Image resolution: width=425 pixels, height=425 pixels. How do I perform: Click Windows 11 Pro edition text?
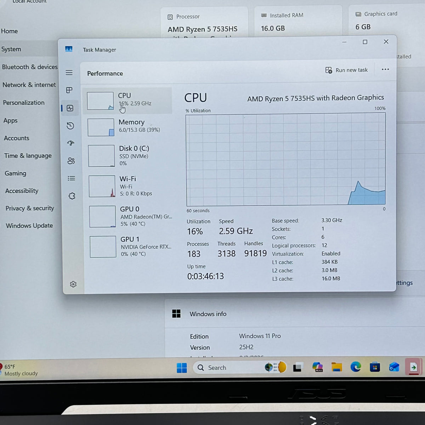point(260,336)
